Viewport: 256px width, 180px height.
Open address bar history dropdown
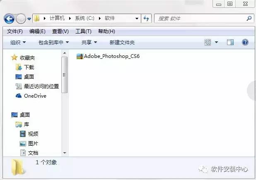[137, 19]
